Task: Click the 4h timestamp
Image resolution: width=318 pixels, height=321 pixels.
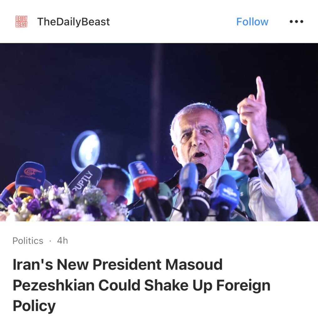Action: 62,240
